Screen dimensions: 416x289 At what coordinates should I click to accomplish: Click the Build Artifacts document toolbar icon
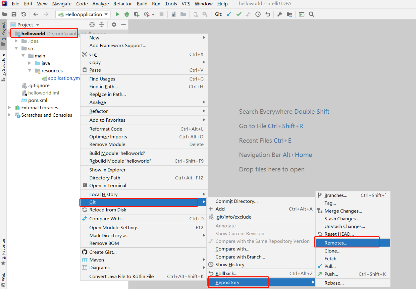pos(174,14)
